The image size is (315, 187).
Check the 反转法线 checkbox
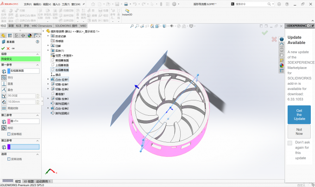9,159
